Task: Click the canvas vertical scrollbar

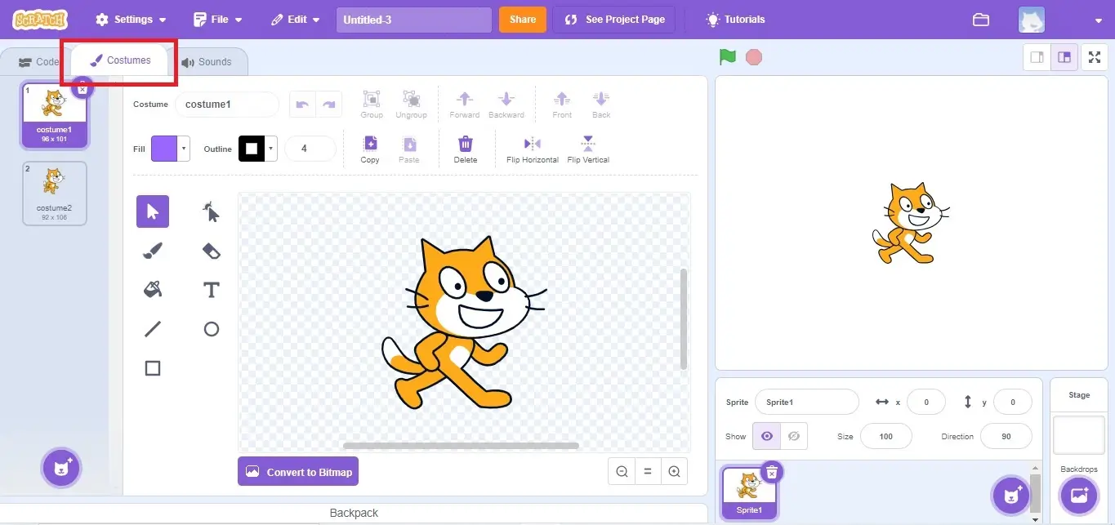Action: pos(684,318)
